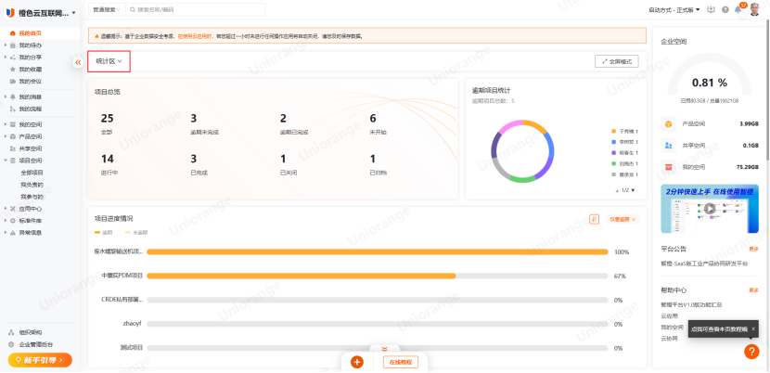Expand 我的空间 sidebar node arrow

(x=6, y=124)
